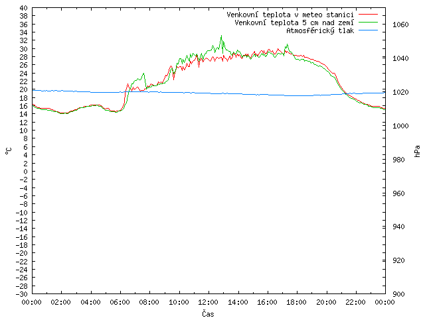
Task: Click temperature axis label 20
Action: coord(24,89)
